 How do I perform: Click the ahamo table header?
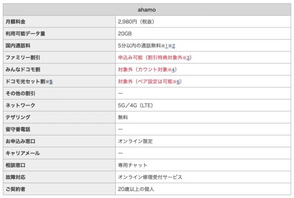(147, 9)
